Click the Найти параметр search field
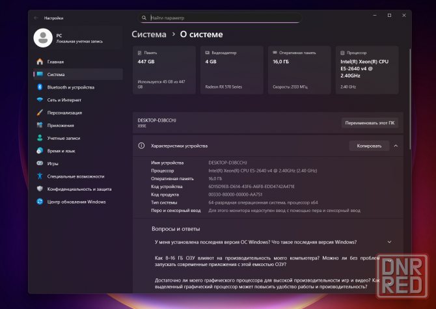The height and width of the screenshot is (309, 436). [x=220, y=18]
